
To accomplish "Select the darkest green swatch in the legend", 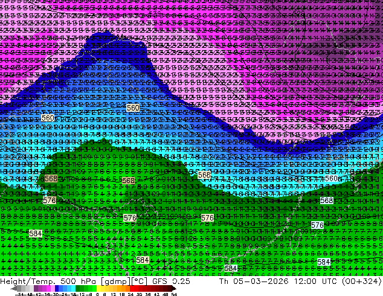I will tap(78, 288).
